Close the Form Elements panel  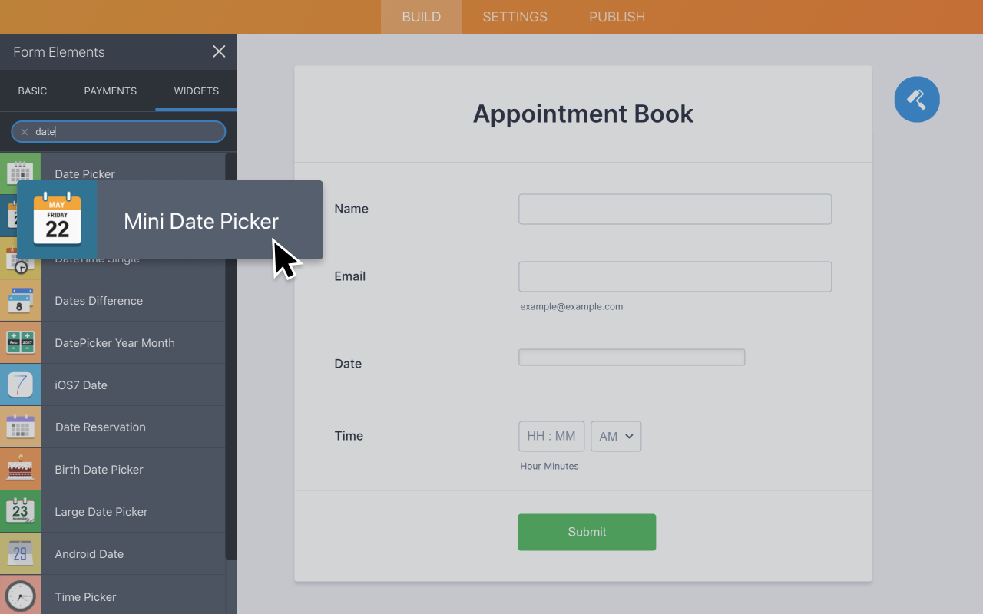[219, 51]
